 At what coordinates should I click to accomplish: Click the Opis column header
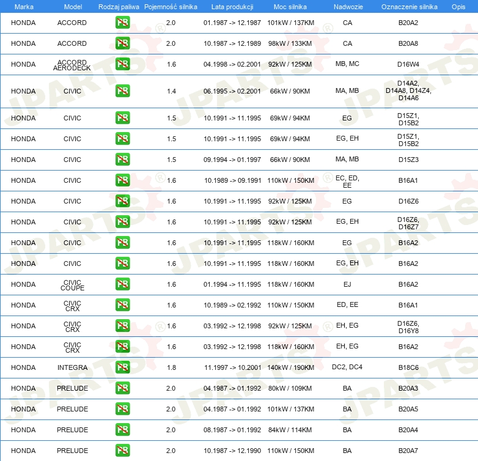click(x=458, y=7)
